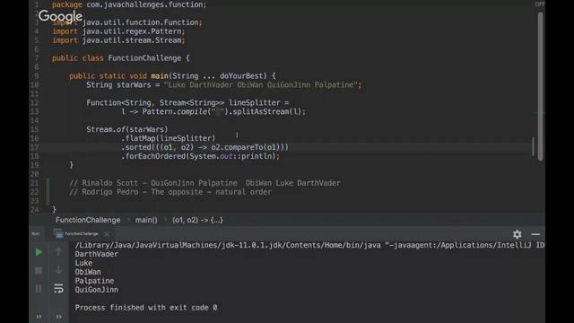Click the (o1, o2) -> {...} breadcrumb
The width and height of the screenshot is (574, 323).
click(x=197, y=220)
